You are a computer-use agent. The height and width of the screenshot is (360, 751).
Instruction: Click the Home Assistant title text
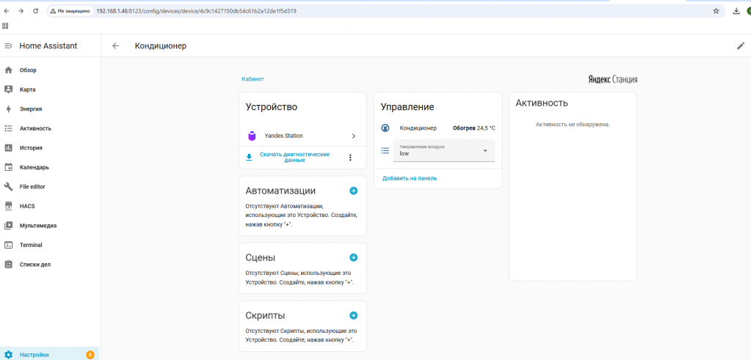click(48, 46)
